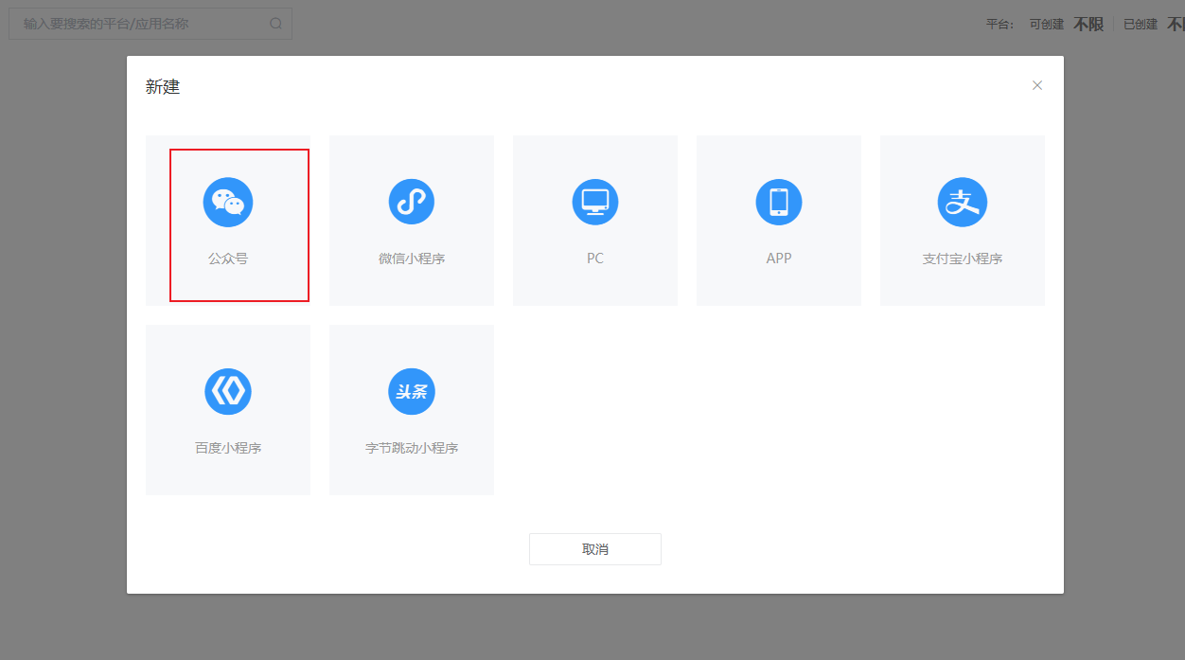The height and width of the screenshot is (660, 1185).
Task: Pick the PC monitor icon
Action: tap(595, 202)
